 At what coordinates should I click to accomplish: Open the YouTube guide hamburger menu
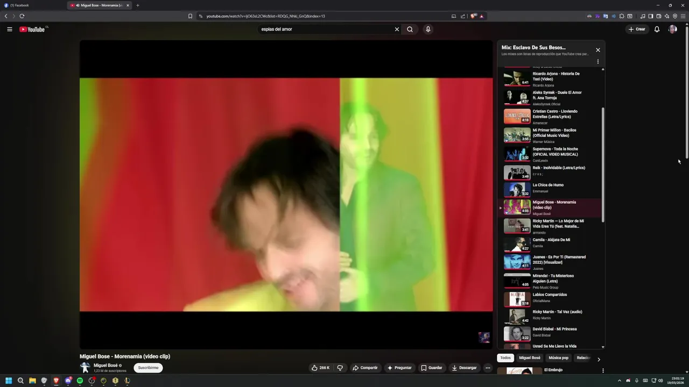tap(10, 29)
